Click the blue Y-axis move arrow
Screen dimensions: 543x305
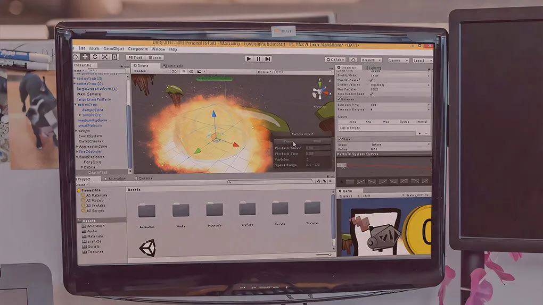[x=213, y=114]
